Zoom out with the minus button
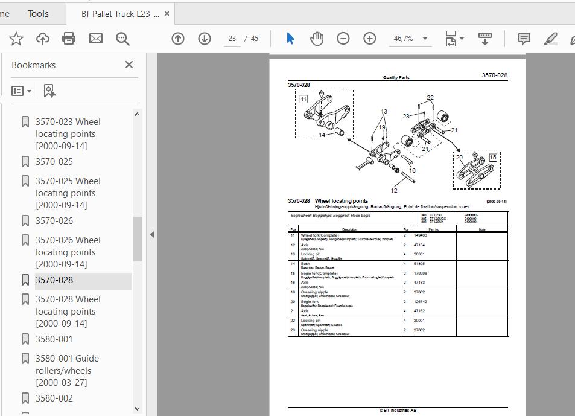The height and width of the screenshot is (416, 575). point(343,39)
